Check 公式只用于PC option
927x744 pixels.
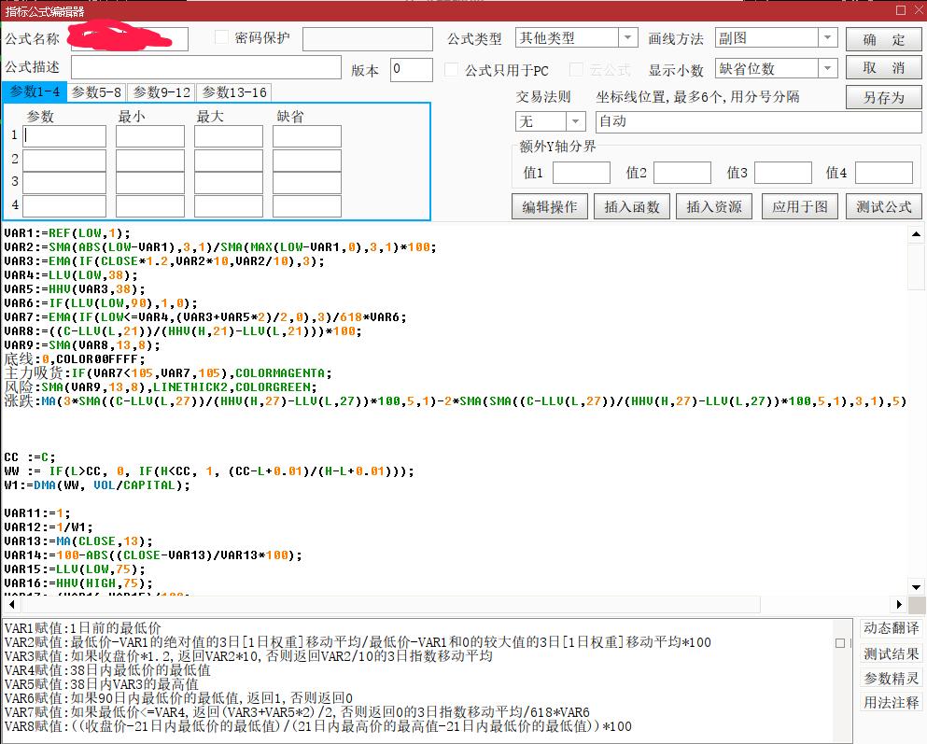451,69
